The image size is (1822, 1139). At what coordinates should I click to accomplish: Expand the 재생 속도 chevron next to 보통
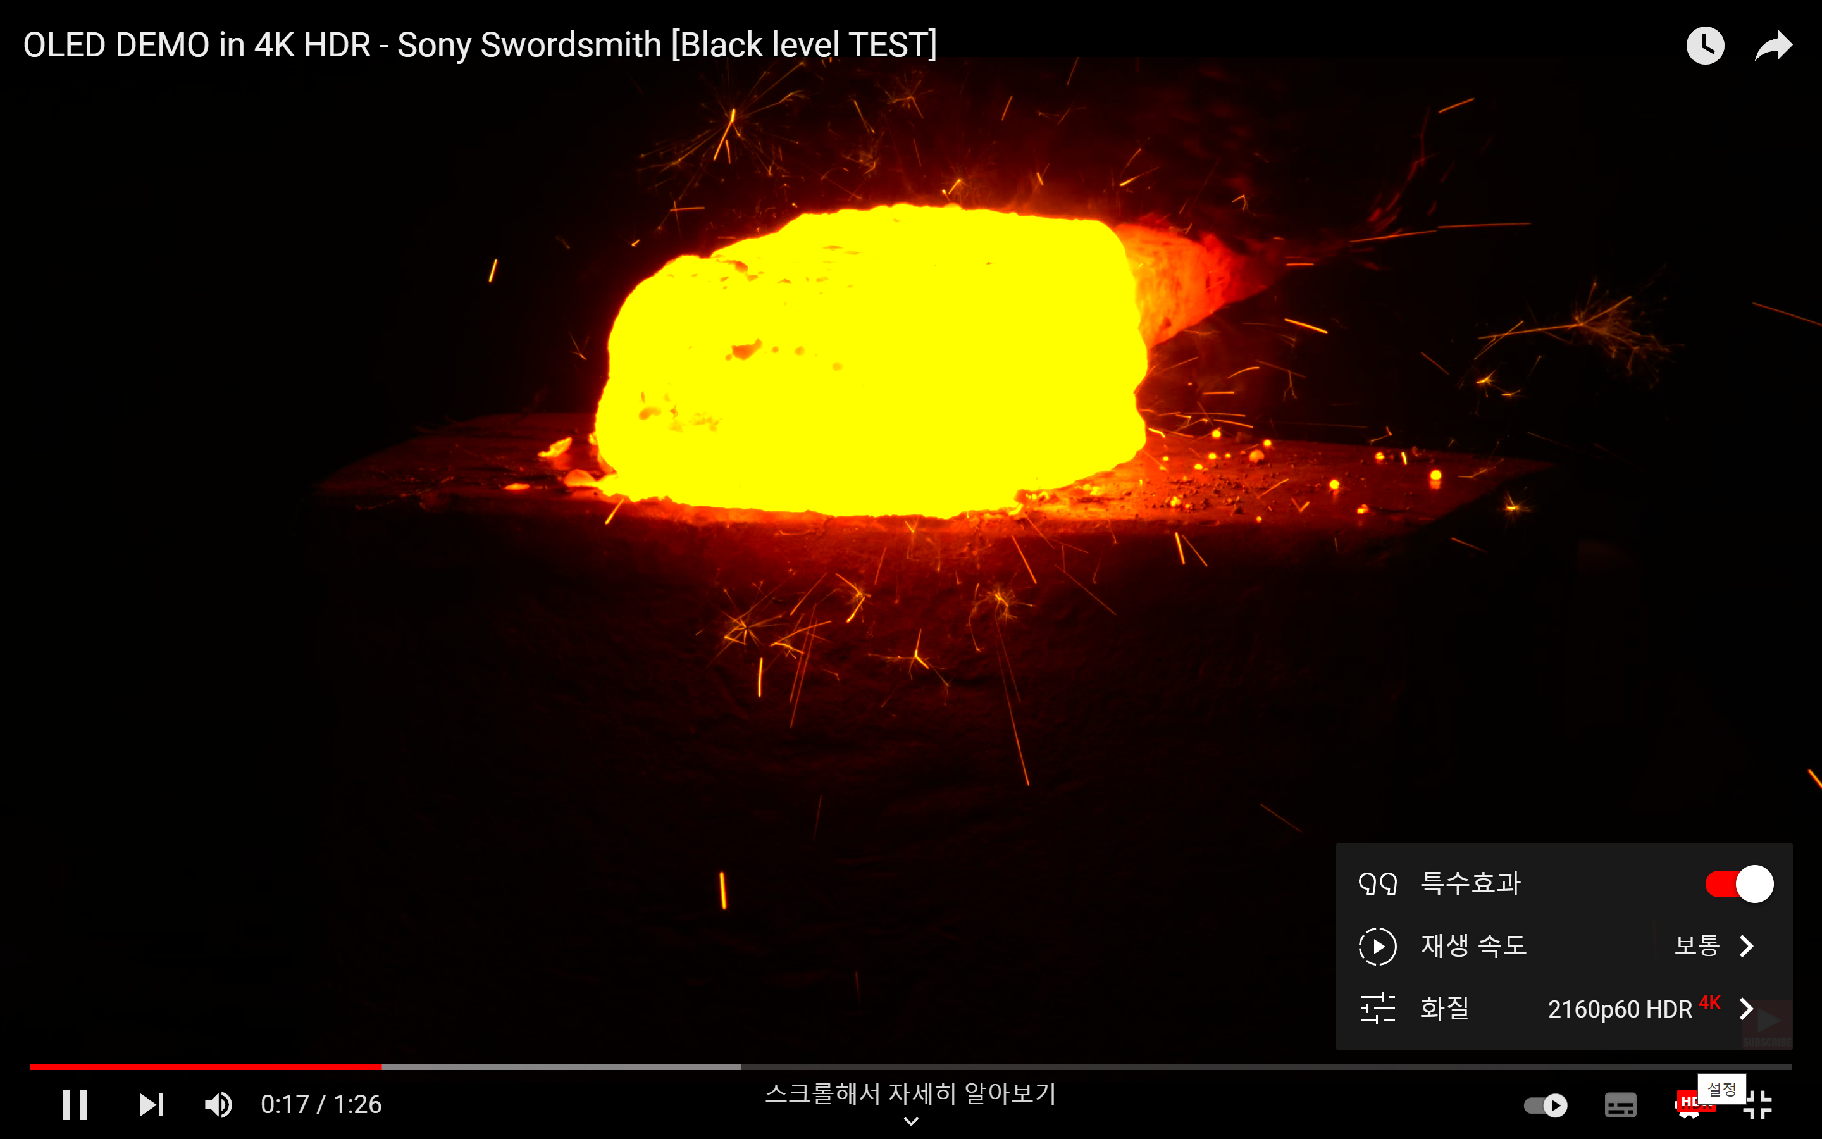click(x=1747, y=945)
